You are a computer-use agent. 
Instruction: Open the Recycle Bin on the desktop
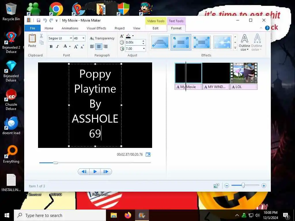coord(11,12)
